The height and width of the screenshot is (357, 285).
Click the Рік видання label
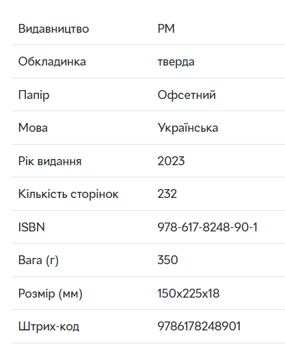tap(50, 161)
